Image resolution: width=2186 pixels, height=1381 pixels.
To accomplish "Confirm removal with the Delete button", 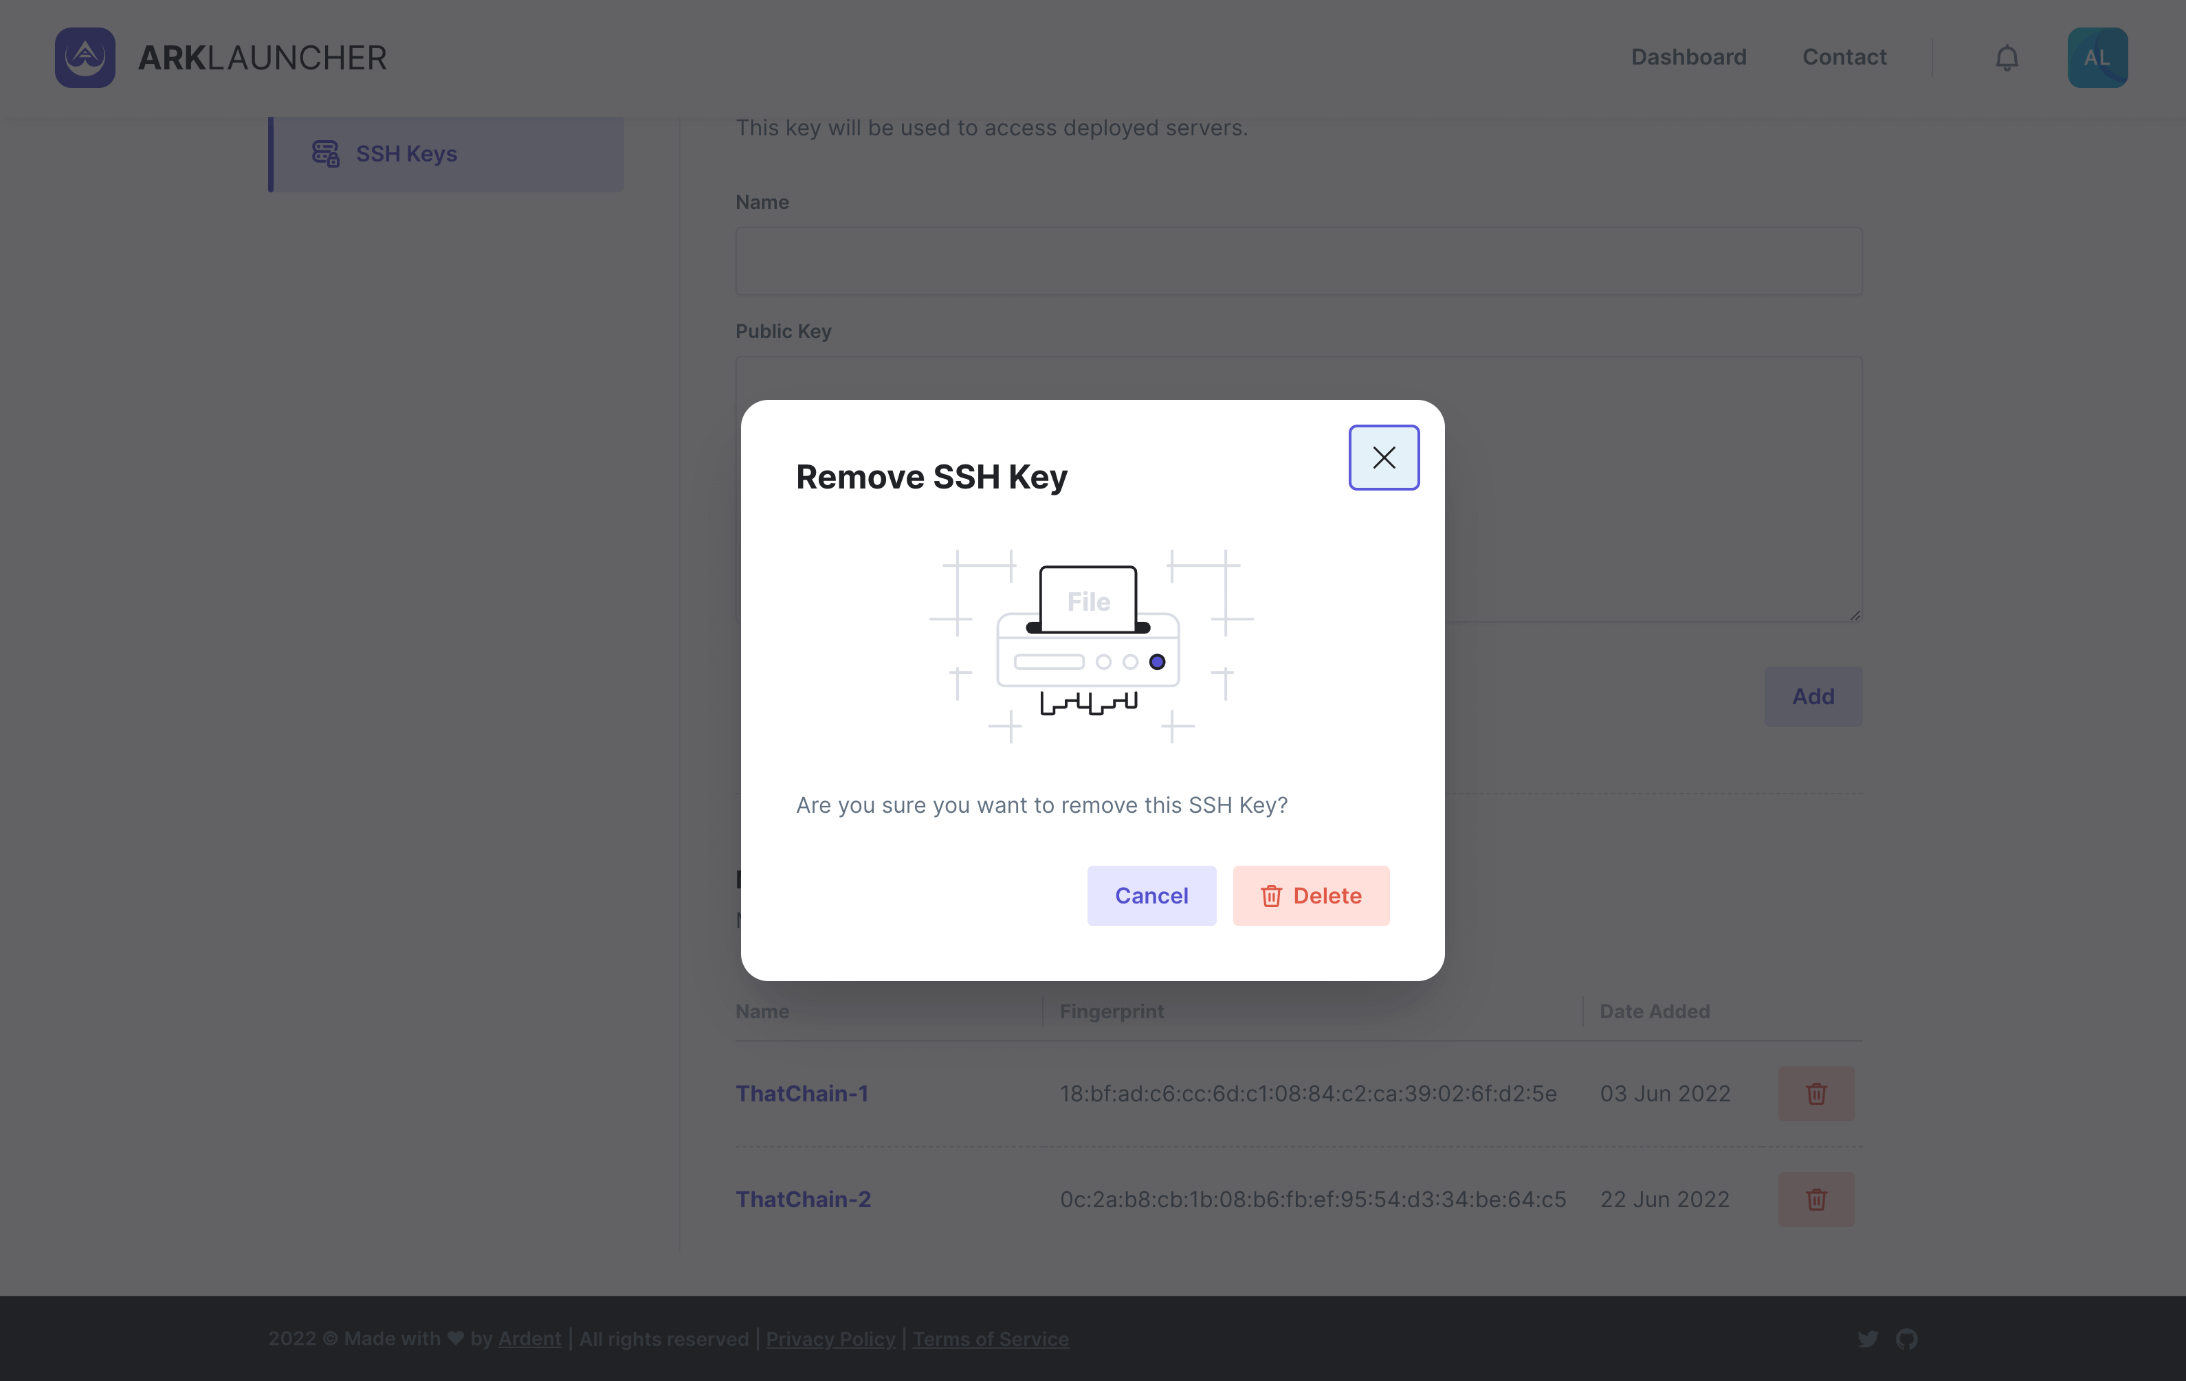I will pyautogui.click(x=1311, y=895).
